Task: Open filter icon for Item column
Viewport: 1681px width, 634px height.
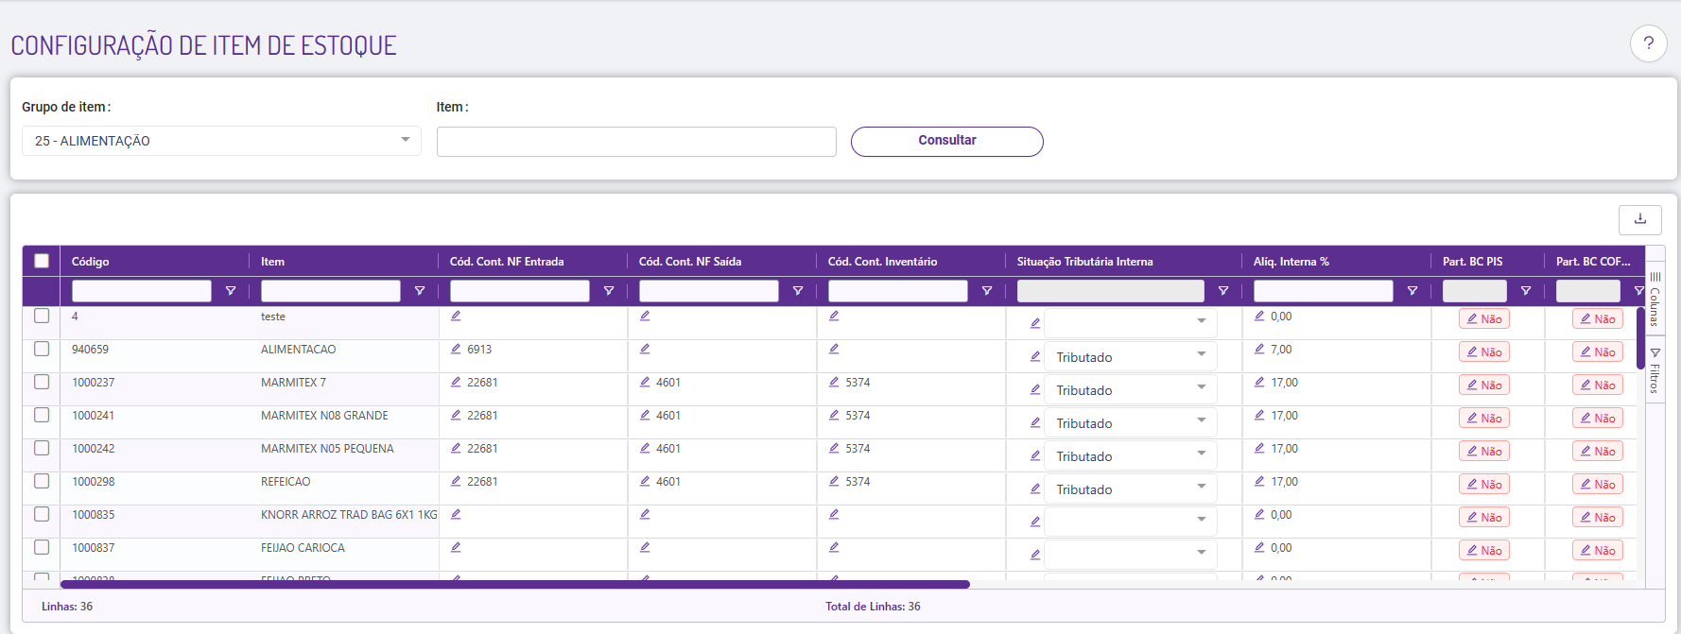Action: point(420,291)
